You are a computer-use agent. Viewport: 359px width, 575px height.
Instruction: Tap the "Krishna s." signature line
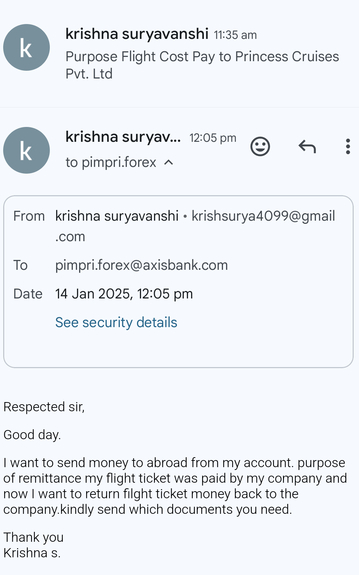(x=32, y=553)
